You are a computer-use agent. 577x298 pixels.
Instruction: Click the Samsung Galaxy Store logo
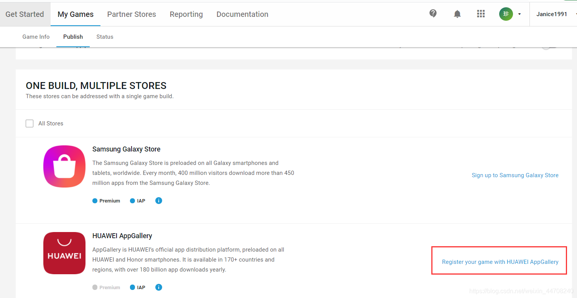pos(64,166)
